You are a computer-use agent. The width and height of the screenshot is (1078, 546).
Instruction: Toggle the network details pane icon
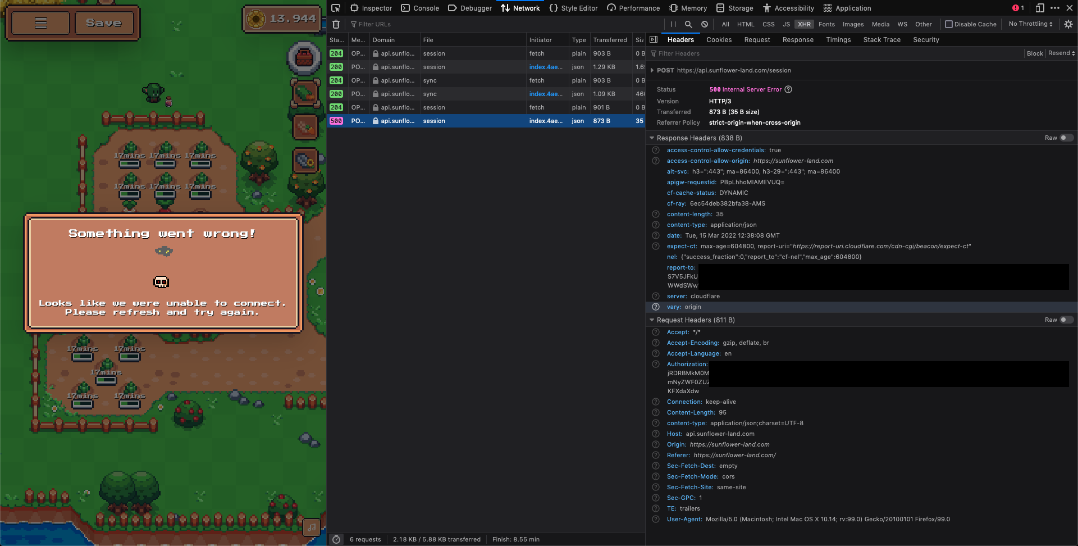click(654, 39)
